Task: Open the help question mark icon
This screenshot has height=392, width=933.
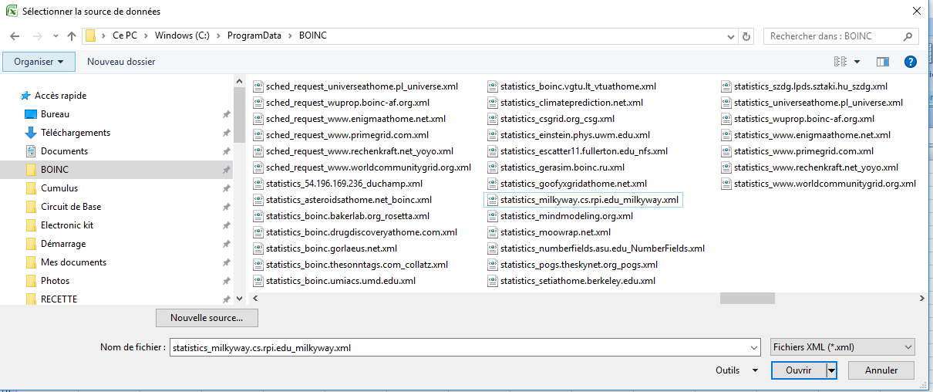Action: (910, 62)
